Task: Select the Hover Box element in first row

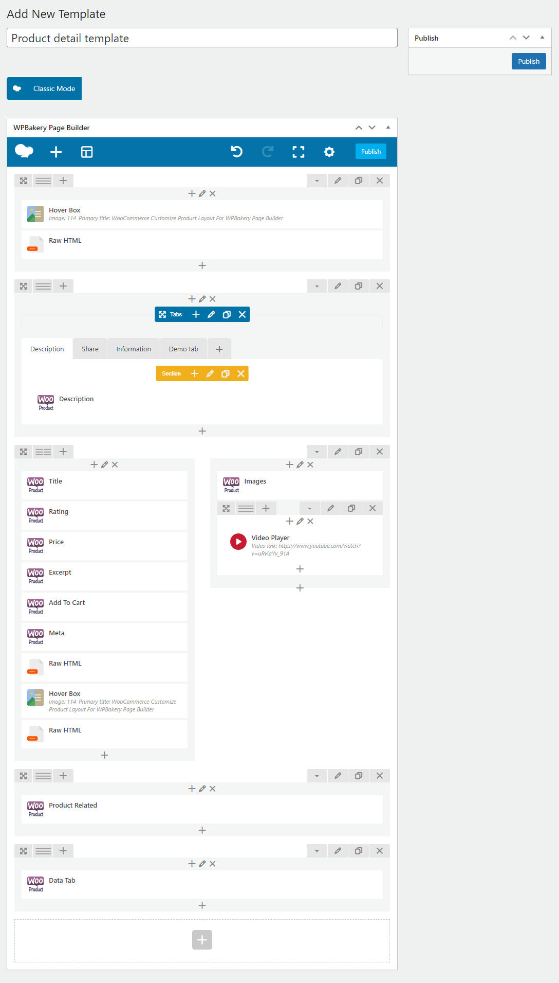Action: (202, 214)
